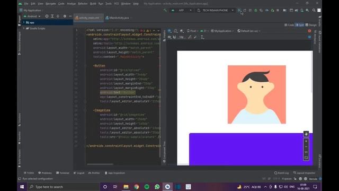Click the 1:1 actual size zoom button
The height and width of the screenshot is (191, 339).
[306, 152]
